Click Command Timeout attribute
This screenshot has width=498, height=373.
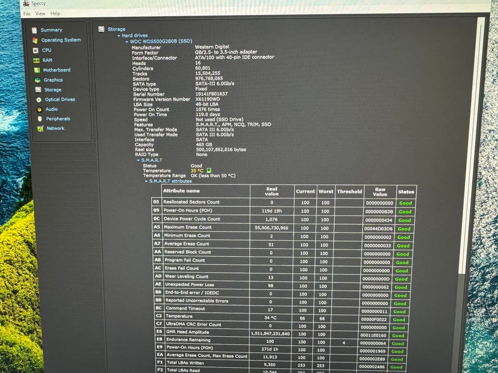point(186,308)
